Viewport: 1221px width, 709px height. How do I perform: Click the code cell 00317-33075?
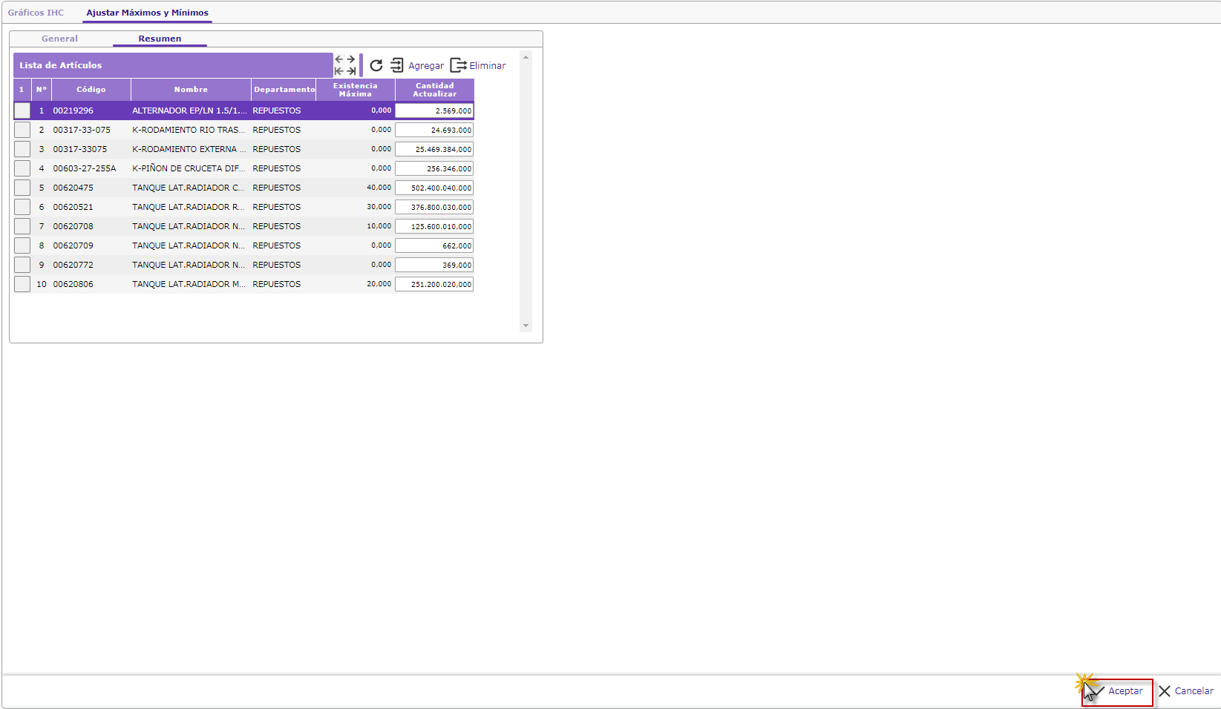[91, 149]
